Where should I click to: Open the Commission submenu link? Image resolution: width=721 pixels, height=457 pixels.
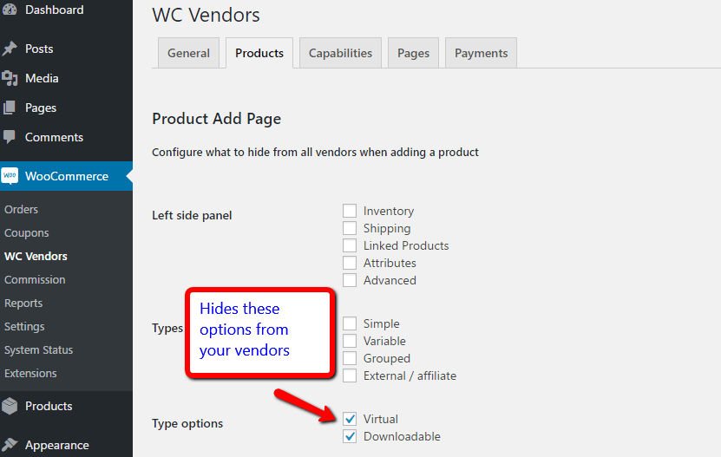(x=35, y=279)
